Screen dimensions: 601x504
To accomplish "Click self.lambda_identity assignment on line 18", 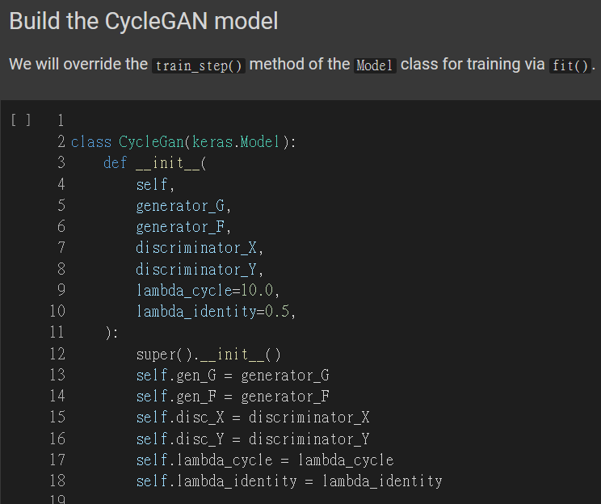I will (x=288, y=481).
